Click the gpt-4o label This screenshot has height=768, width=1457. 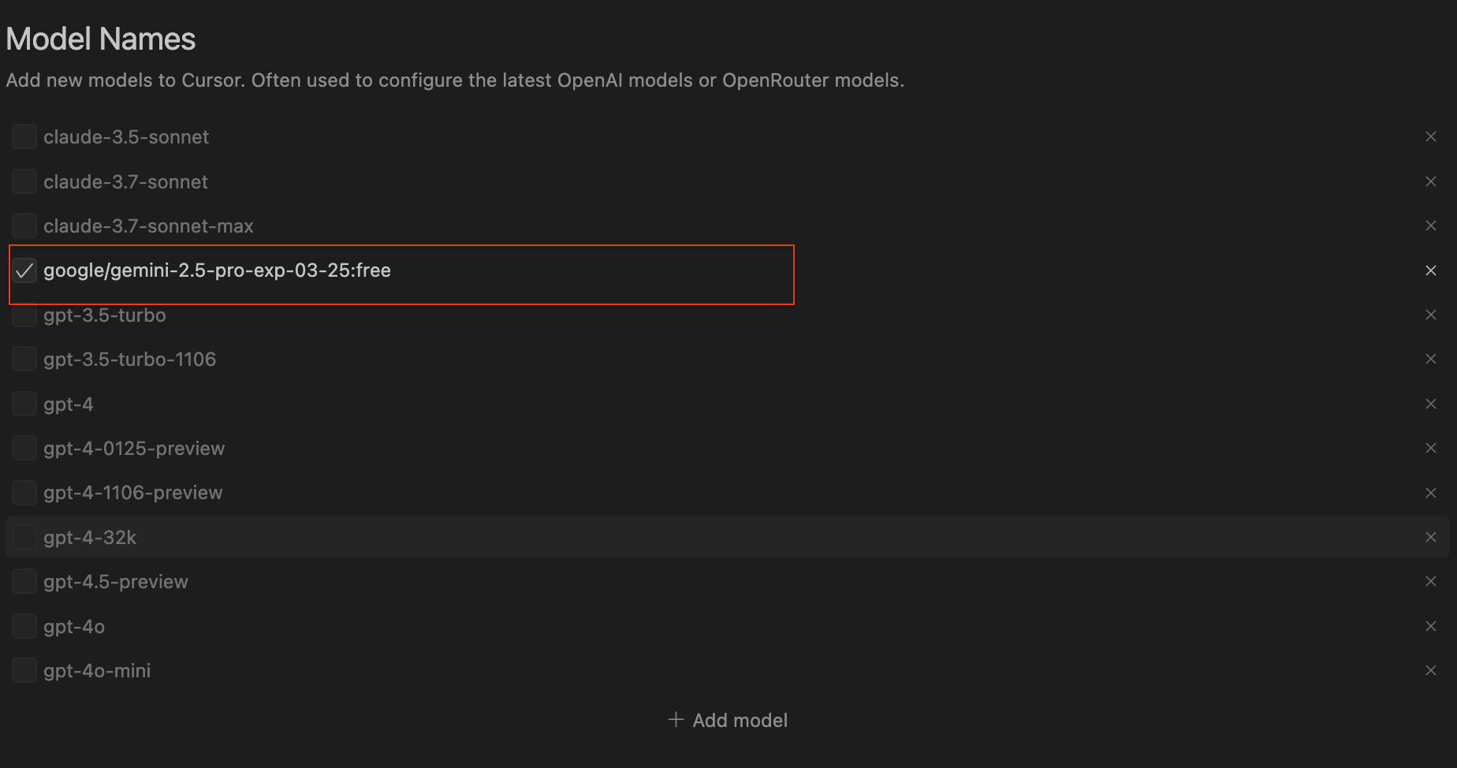click(74, 627)
